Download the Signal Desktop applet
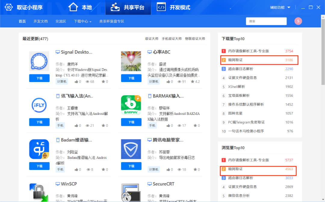This screenshot has width=325, height=202. [39, 78]
